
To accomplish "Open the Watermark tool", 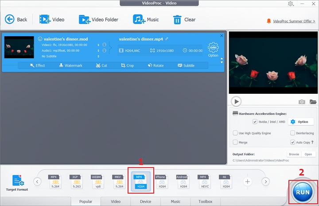I will tap(71, 65).
